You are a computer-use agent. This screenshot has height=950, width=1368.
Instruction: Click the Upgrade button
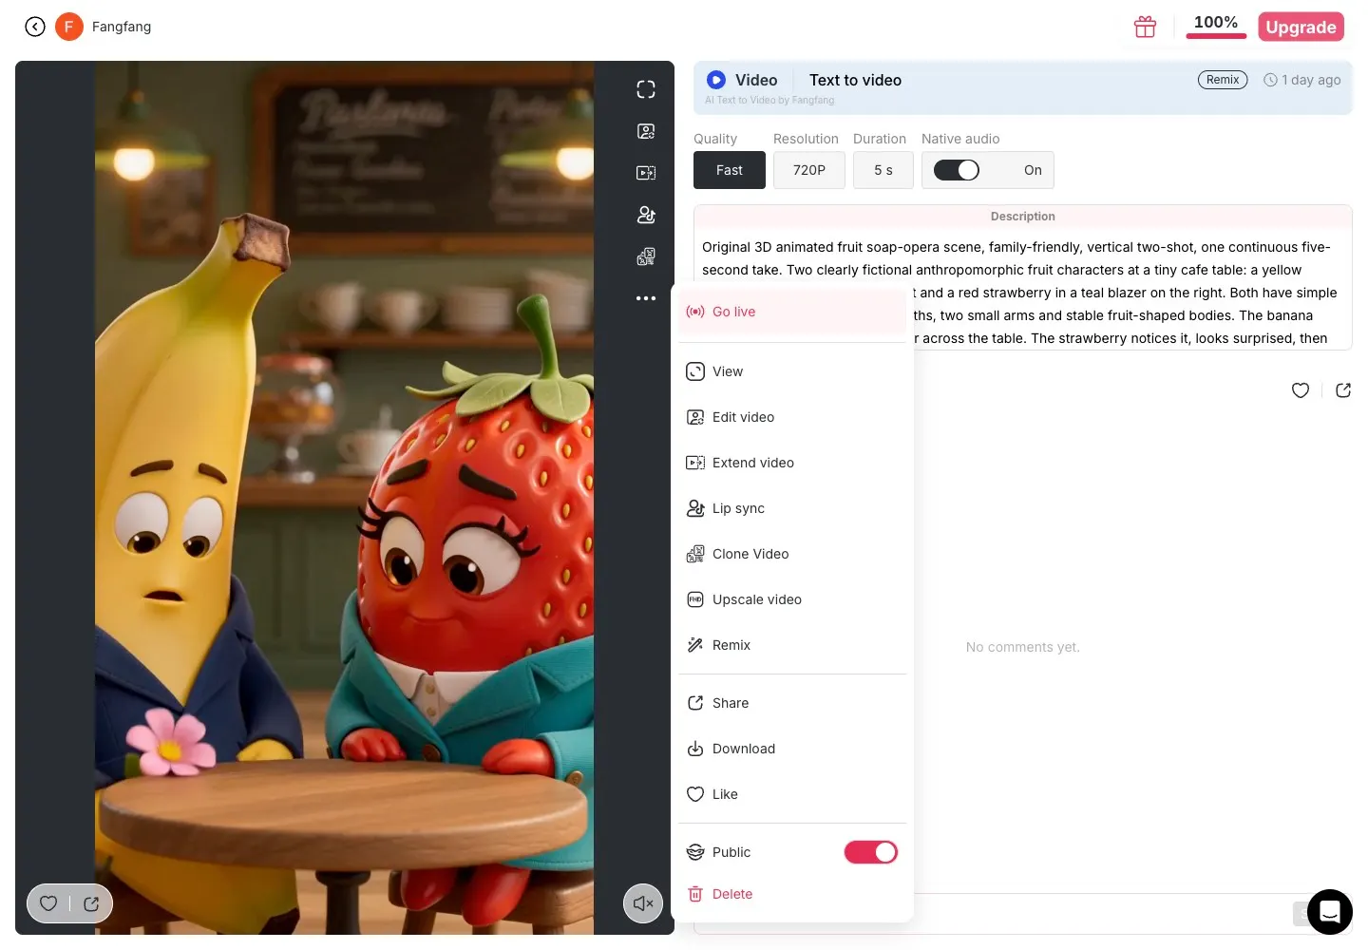coord(1301,27)
